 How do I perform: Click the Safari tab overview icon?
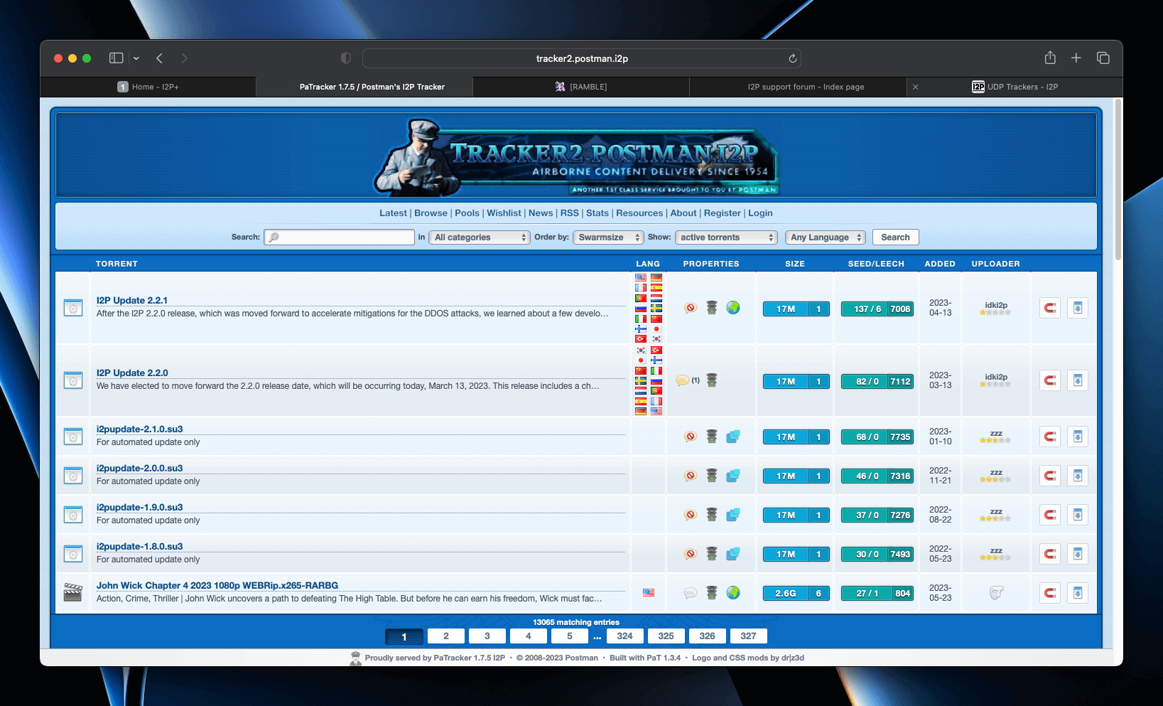pyautogui.click(x=1103, y=58)
